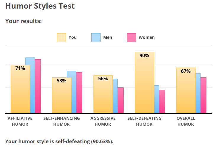Click the "Humor Styles Test" heading
This screenshot has width=223, height=147.
point(40,6)
